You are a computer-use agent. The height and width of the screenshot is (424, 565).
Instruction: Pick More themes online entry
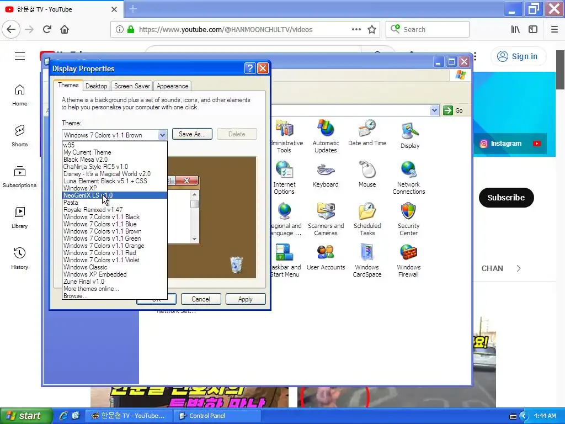pyautogui.click(x=115, y=289)
